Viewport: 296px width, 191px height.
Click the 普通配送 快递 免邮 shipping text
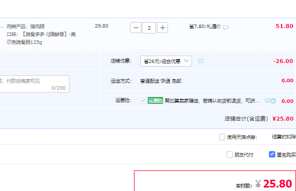[x=161, y=81]
